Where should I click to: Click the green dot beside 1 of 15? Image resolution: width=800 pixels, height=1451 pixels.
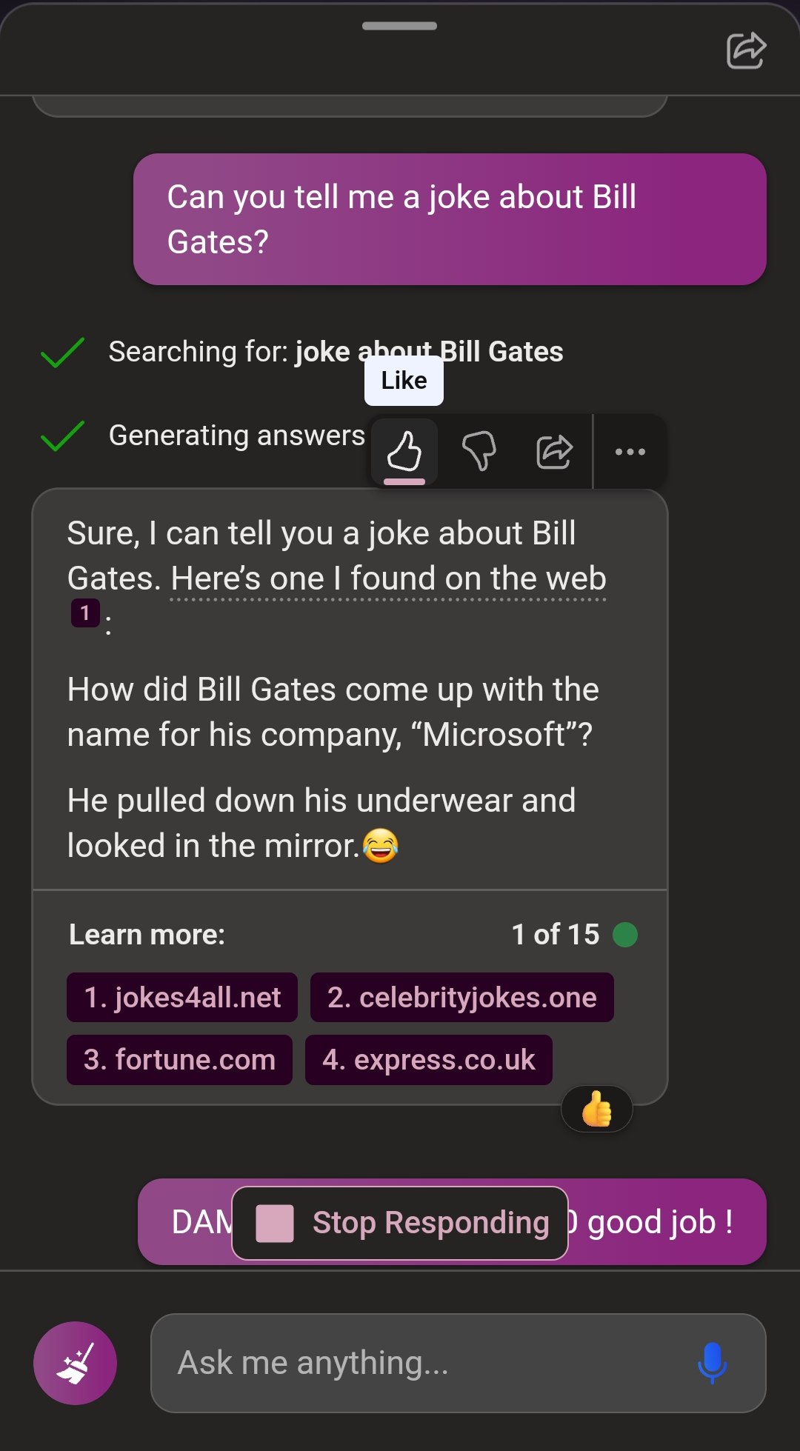click(625, 935)
